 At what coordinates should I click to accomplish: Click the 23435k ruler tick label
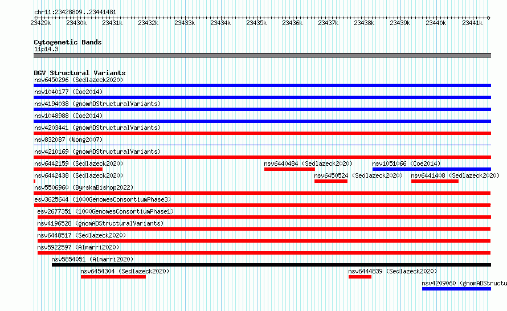256,23
